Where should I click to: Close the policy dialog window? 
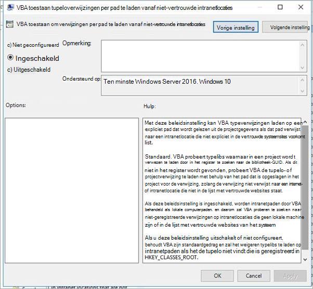tap(301, 7)
